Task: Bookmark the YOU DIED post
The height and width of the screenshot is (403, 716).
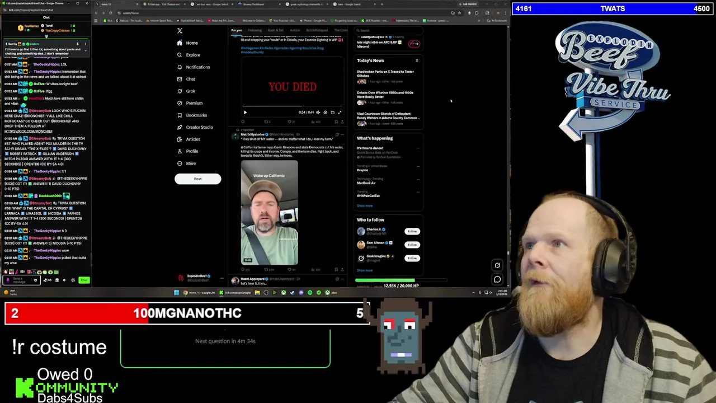Action: pyautogui.click(x=336, y=121)
